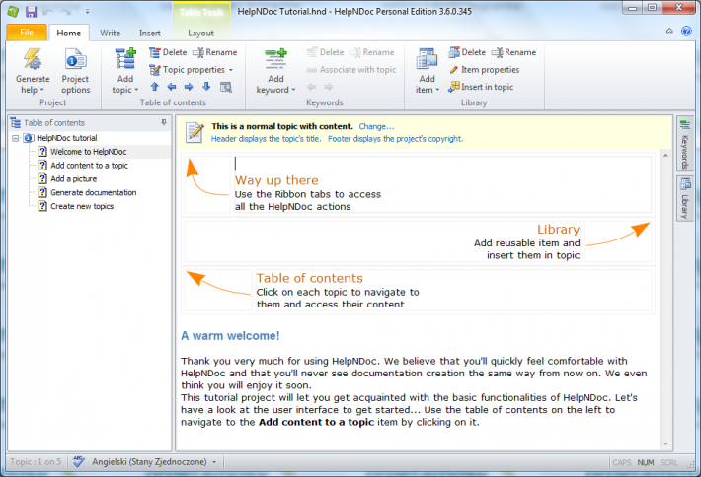Move topic left with blue left arrow
Image resolution: width=701 pixels, height=477 pixels.
[x=172, y=87]
